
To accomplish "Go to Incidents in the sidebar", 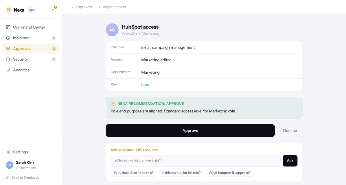I will (31, 38).
